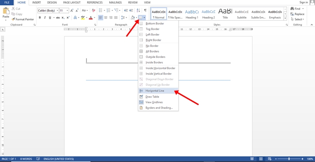Apply the red font color
315x162 pixels.
(x=90, y=18)
